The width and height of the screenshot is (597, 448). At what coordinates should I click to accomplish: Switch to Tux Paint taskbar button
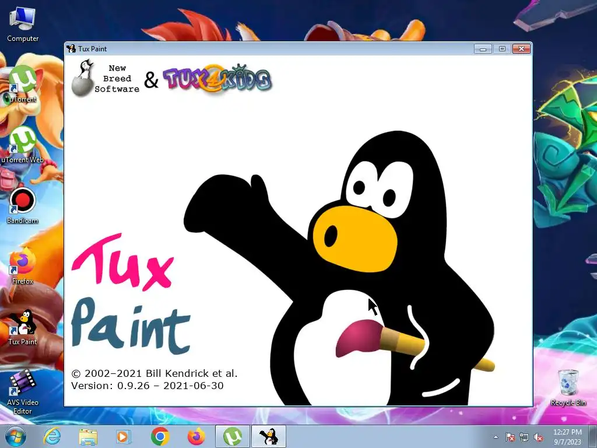(x=268, y=436)
